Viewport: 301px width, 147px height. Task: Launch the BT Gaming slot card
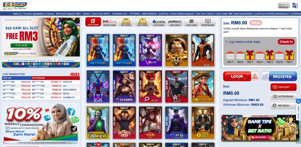203,86
